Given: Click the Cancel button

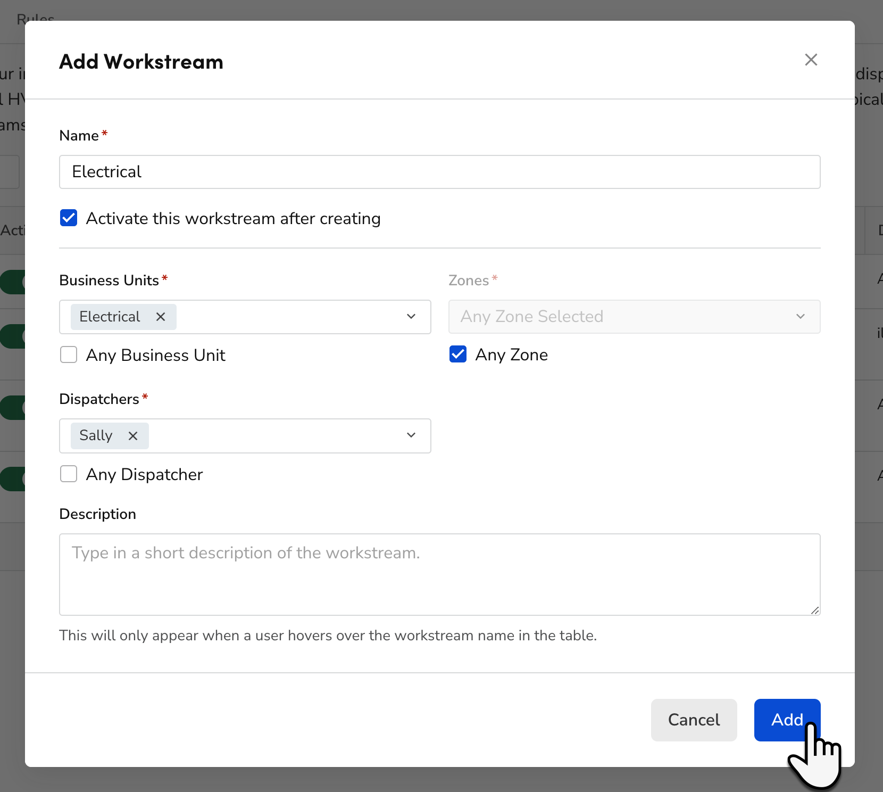Looking at the screenshot, I should [694, 720].
